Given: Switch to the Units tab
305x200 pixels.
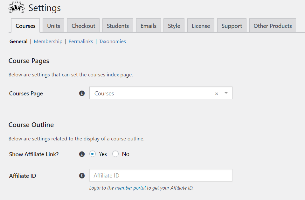Looking at the screenshot, I should (53, 26).
